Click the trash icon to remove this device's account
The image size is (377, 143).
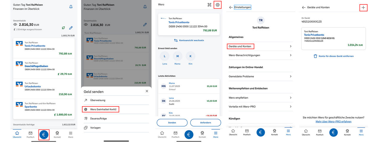[x=315, y=56]
